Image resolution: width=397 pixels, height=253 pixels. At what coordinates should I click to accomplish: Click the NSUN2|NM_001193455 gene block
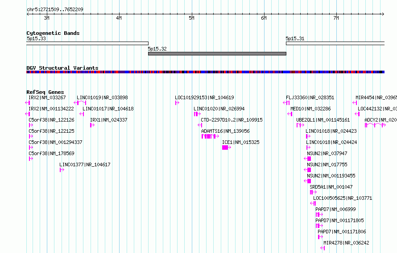[x=307, y=181]
